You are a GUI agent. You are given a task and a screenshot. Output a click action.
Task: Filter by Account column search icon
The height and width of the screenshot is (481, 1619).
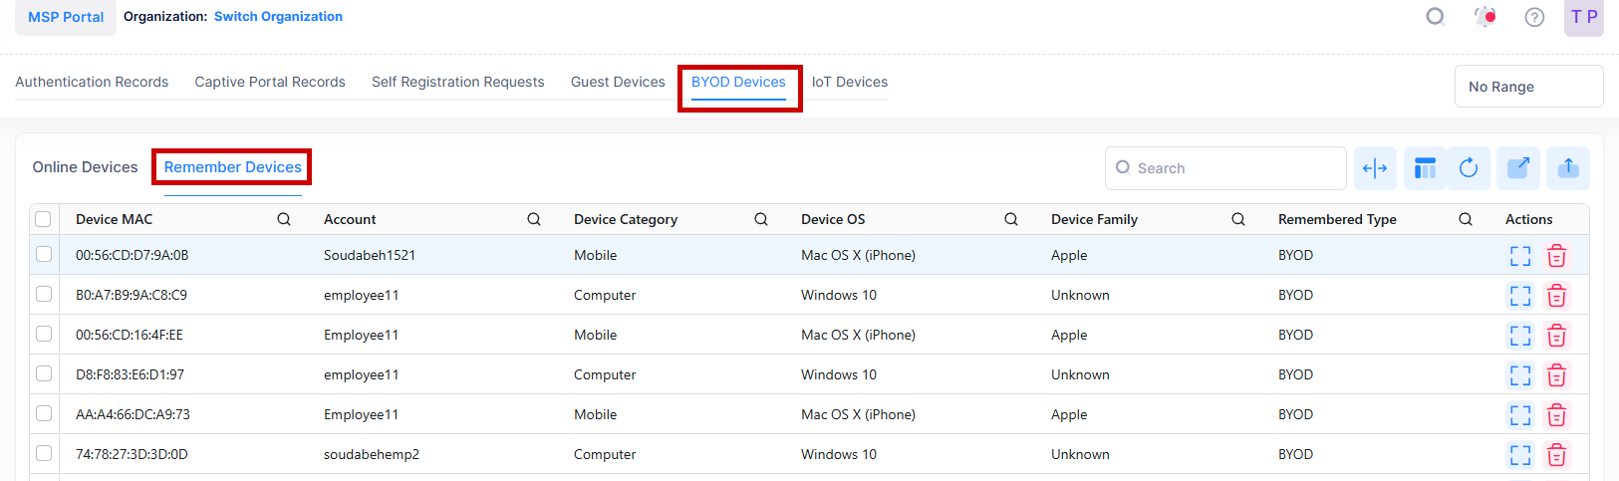[534, 219]
